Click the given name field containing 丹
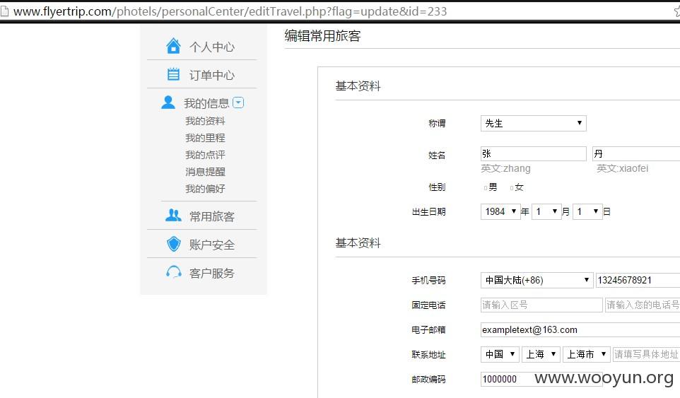 point(635,153)
